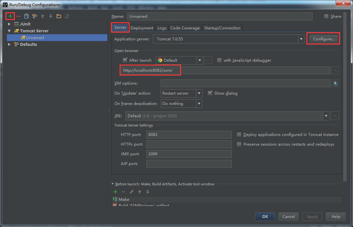Switch to the Deployment tab
The height and width of the screenshot is (227, 353).
pos(142,28)
